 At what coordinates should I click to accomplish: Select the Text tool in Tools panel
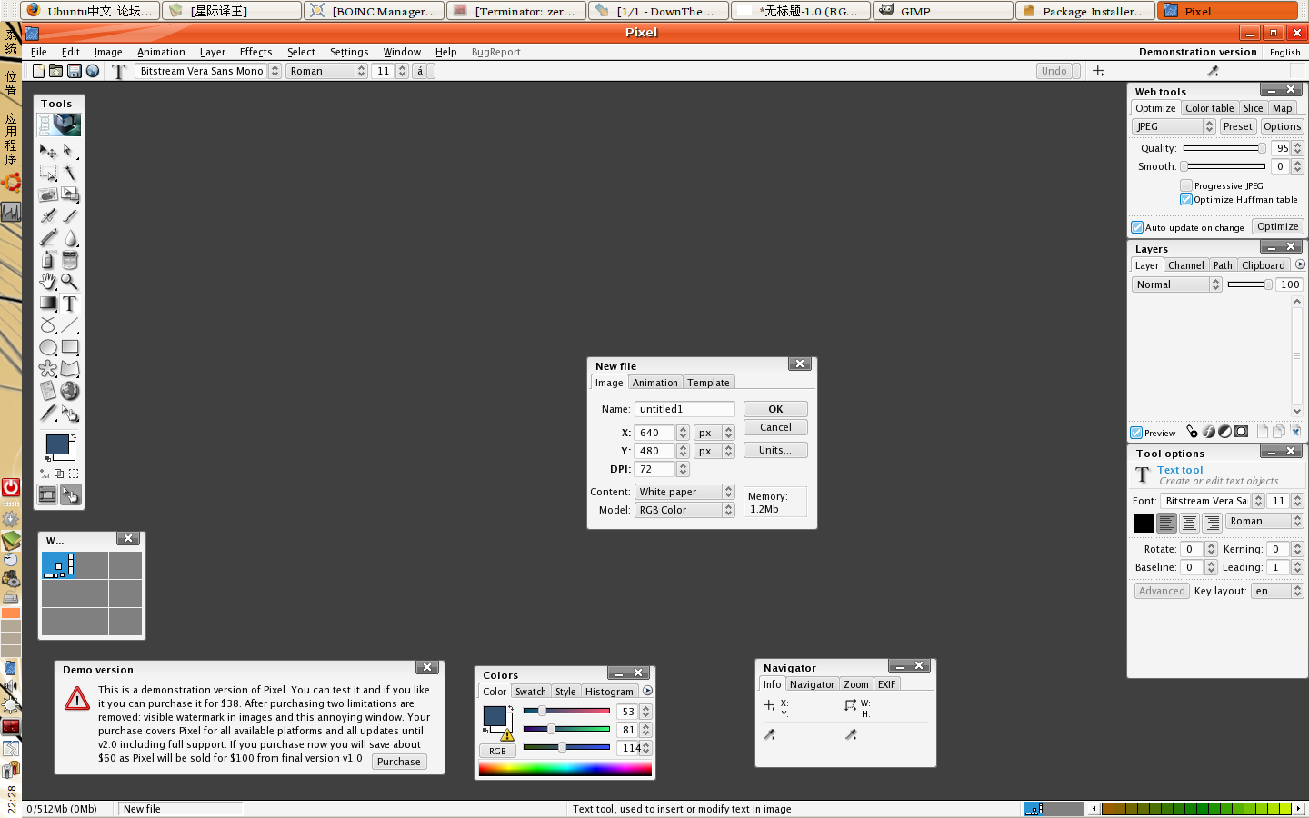click(x=70, y=304)
